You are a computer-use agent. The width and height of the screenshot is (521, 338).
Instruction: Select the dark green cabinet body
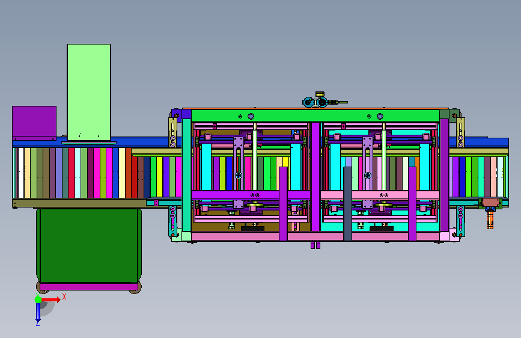click(89, 245)
